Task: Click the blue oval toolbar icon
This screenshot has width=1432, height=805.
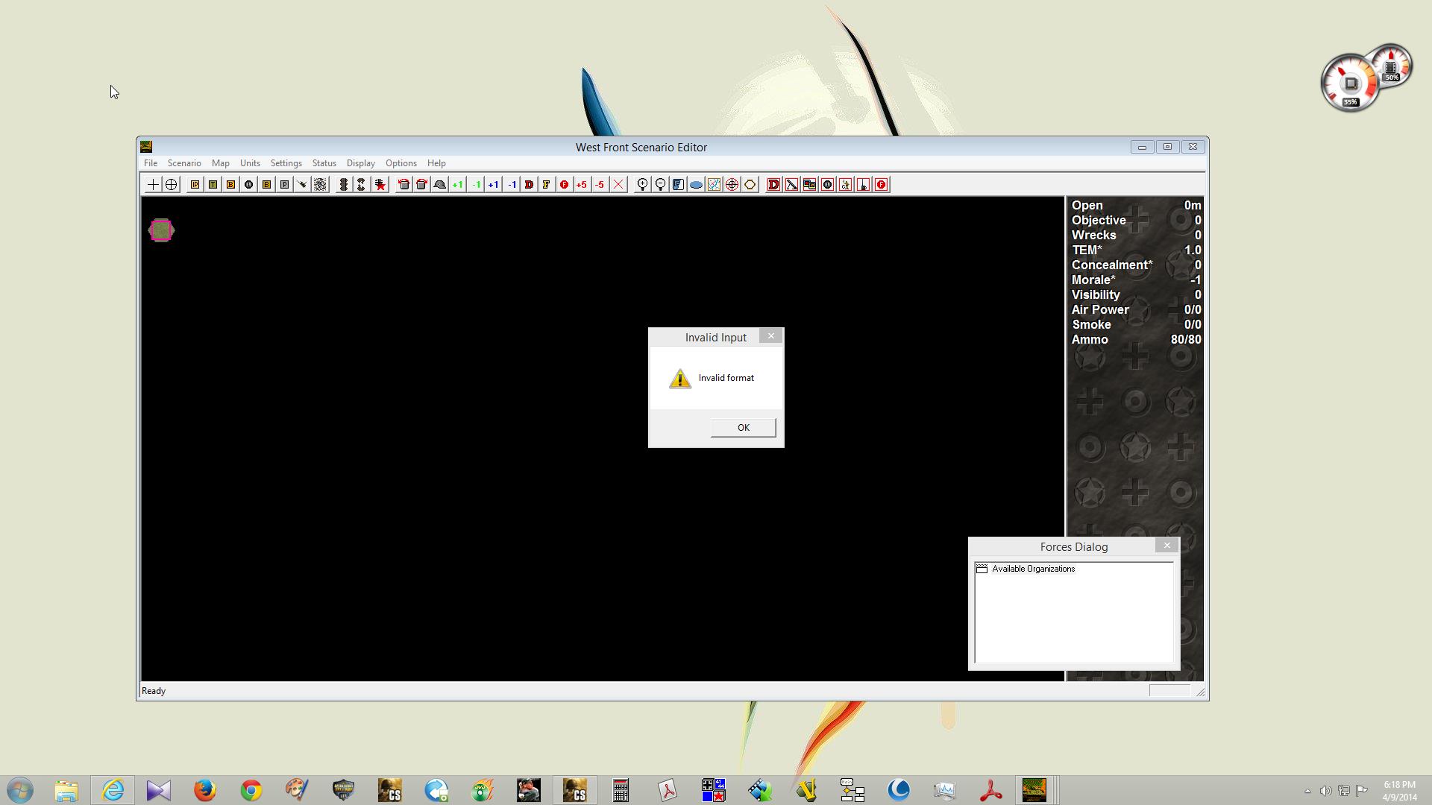Action: pos(696,185)
